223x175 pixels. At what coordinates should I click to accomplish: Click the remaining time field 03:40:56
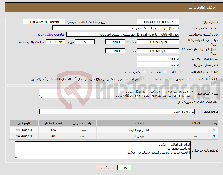pyautogui.click(x=55, y=42)
